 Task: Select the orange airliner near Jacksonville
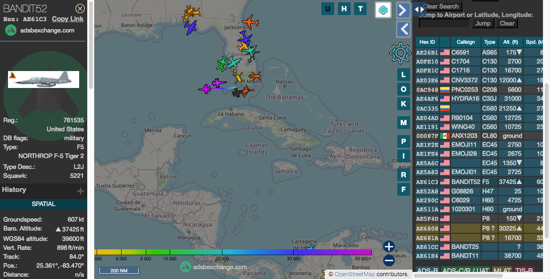coord(250,22)
